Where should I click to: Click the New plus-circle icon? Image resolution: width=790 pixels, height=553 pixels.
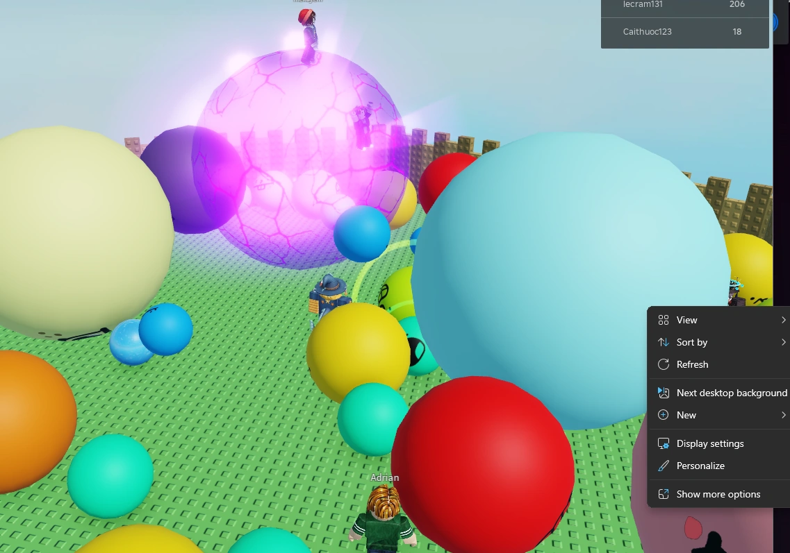tap(664, 415)
